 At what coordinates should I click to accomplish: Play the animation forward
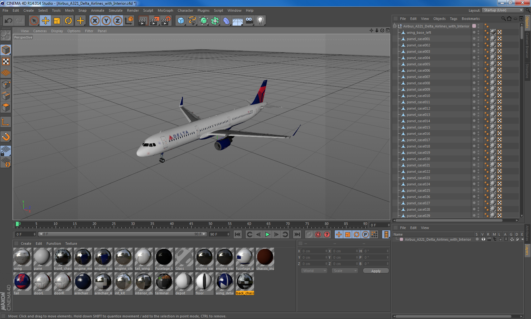point(267,234)
